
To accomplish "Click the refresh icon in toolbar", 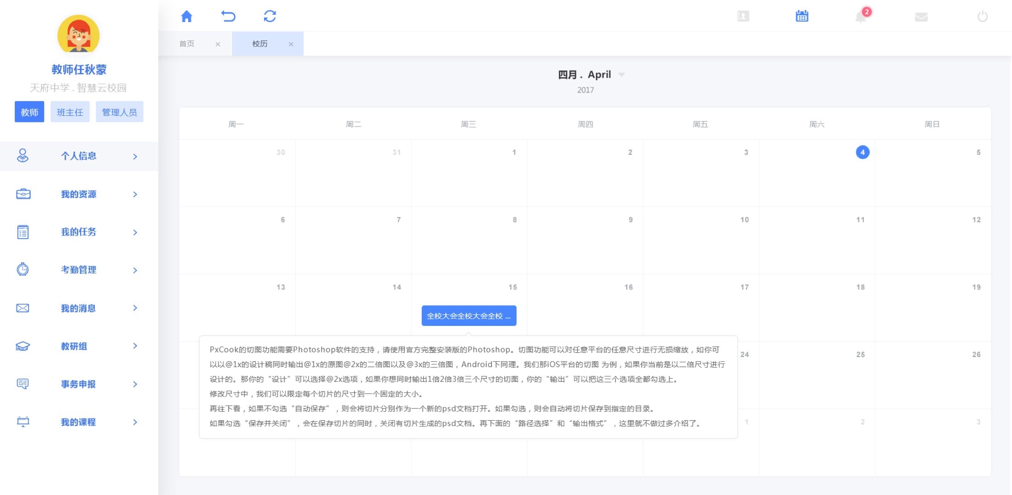I will click(x=270, y=17).
